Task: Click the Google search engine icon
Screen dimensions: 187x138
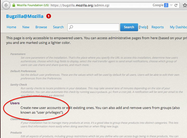Action: point(166,5)
